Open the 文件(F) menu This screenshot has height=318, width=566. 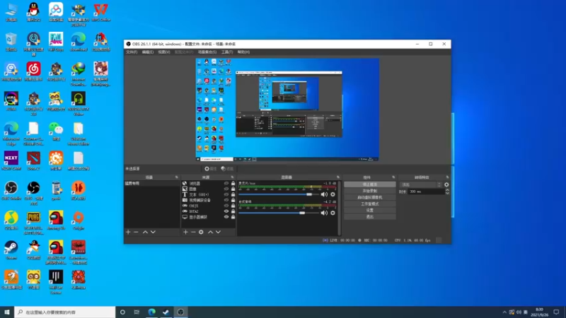pos(132,52)
